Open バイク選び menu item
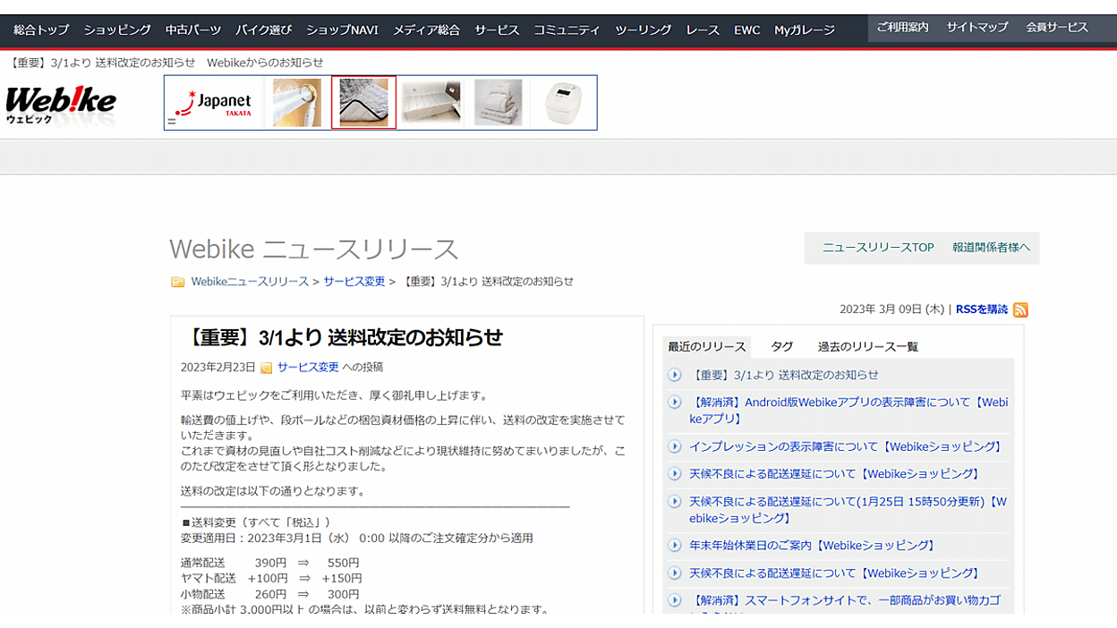This screenshot has height=628, width=1117. click(264, 30)
